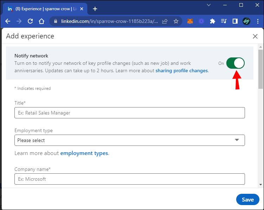The height and width of the screenshot is (210, 264).
Task: Open the sharing profile changes link
Action: (x=182, y=70)
